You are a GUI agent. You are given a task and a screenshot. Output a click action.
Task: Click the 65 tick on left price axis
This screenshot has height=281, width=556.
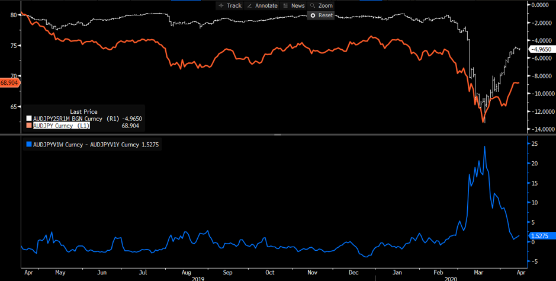click(x=14, y=107)
